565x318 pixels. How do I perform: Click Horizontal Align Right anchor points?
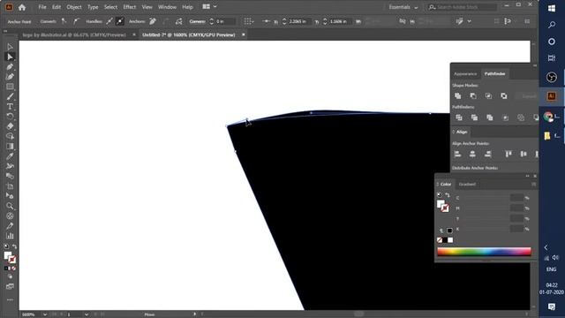pos(487,155)
